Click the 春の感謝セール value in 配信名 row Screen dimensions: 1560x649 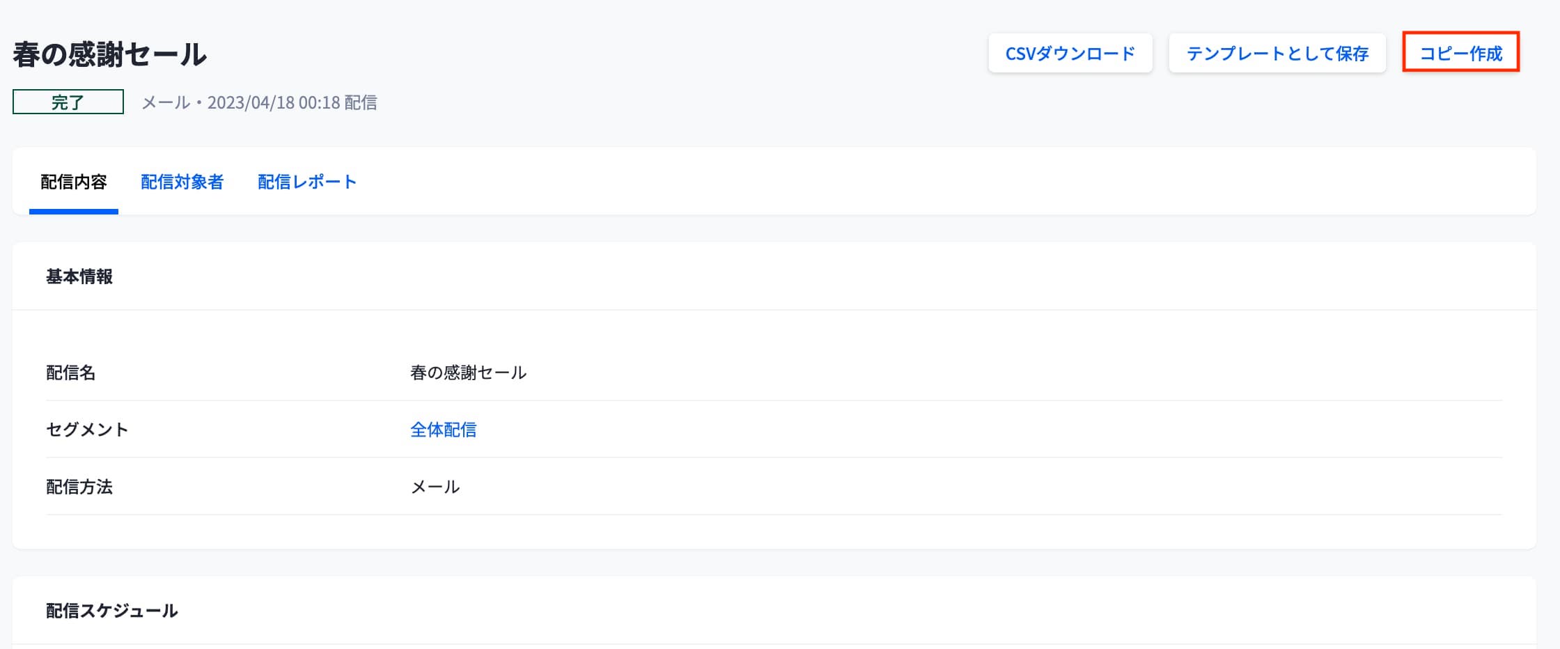(468, 373)
